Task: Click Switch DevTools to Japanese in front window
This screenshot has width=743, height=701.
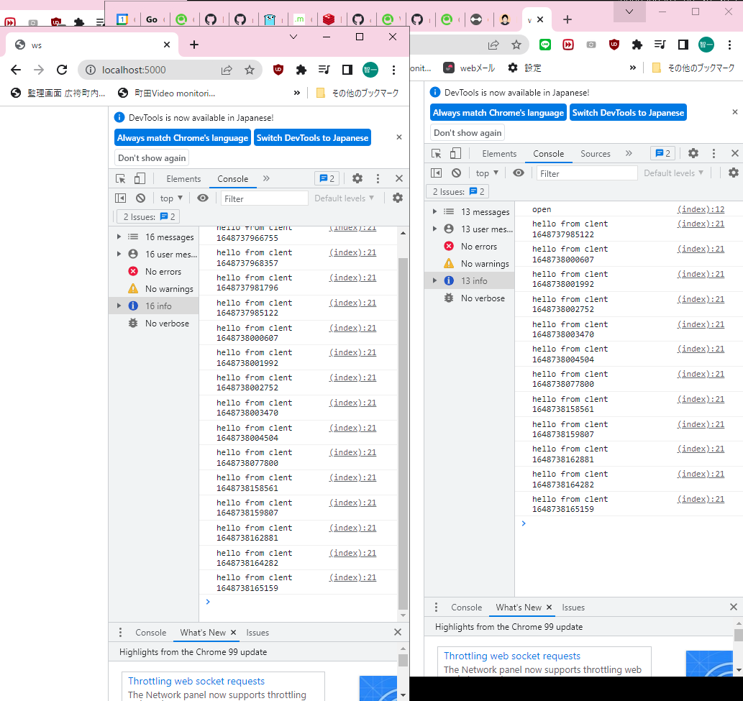Action: [x=312, y=138]
